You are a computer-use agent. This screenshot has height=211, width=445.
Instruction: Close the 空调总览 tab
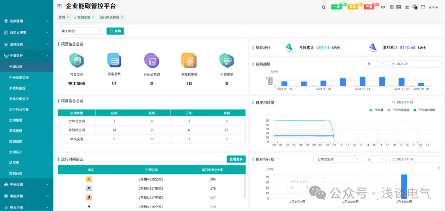(93, 17)
